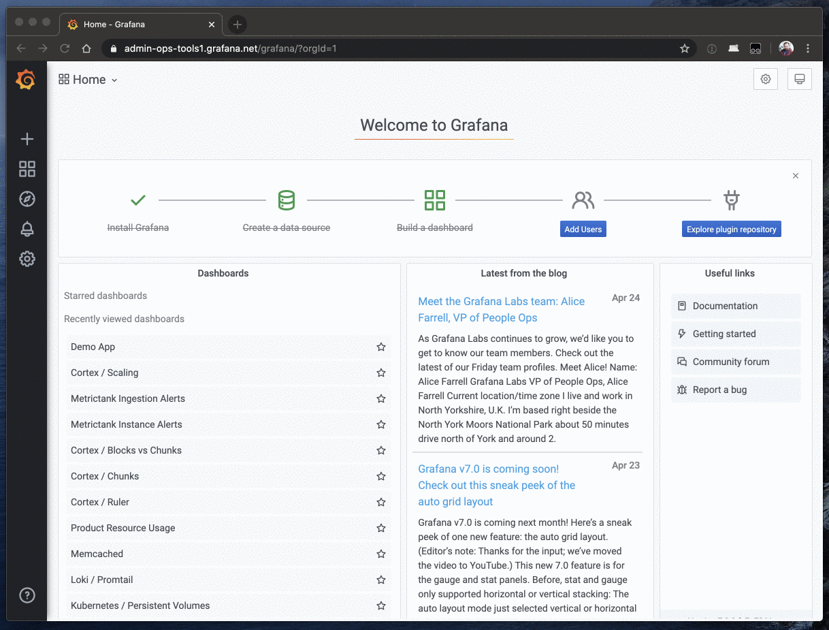The image size is (829, 630).
Task: Click the users icon above Add Users
Action: [x=583, y=200]
